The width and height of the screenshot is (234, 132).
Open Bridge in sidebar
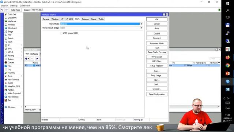[x=10, y=32]
